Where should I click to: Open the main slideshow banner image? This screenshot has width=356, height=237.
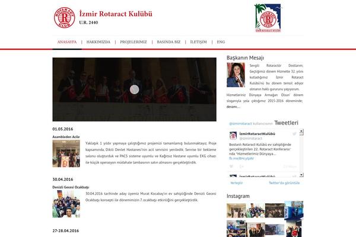coord(135,89)
